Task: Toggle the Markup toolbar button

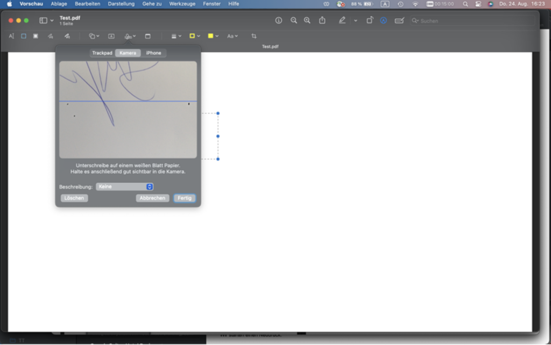Action: tap(383, 21)
